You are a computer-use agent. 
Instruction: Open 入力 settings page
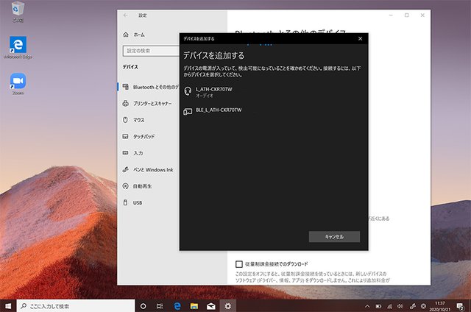(x=138, y=153)
